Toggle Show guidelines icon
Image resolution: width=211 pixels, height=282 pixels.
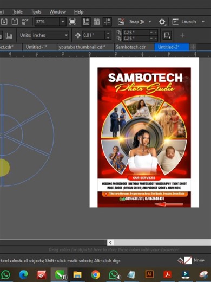coord(107,22)
